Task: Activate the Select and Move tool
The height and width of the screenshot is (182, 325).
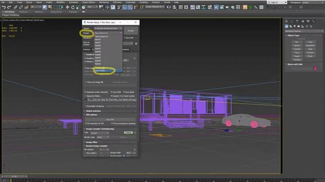Action: 68,7
